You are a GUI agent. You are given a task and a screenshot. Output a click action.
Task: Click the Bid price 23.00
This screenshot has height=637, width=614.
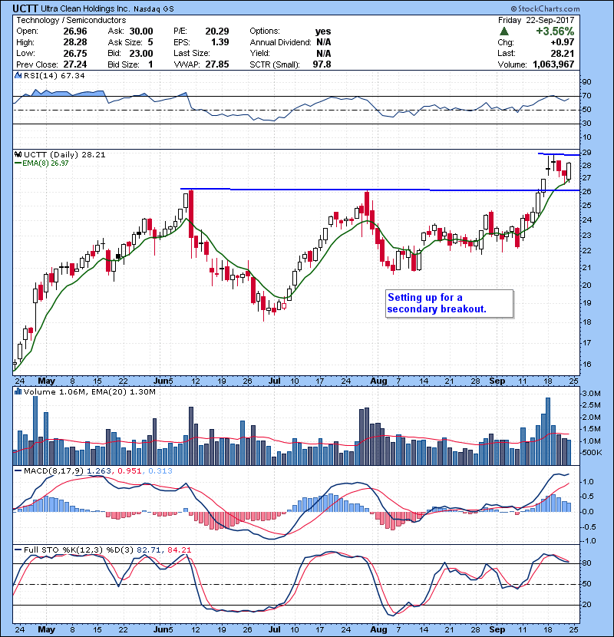[x=141, y=53]
